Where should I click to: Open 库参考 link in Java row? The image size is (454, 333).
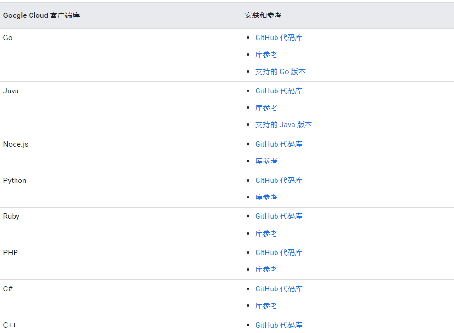pos(266,108)
